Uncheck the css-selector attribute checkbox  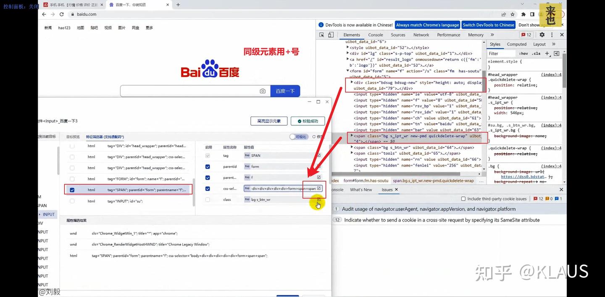pos(208,189)
